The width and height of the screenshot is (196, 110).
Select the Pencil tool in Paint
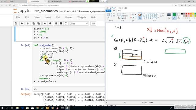131,15
